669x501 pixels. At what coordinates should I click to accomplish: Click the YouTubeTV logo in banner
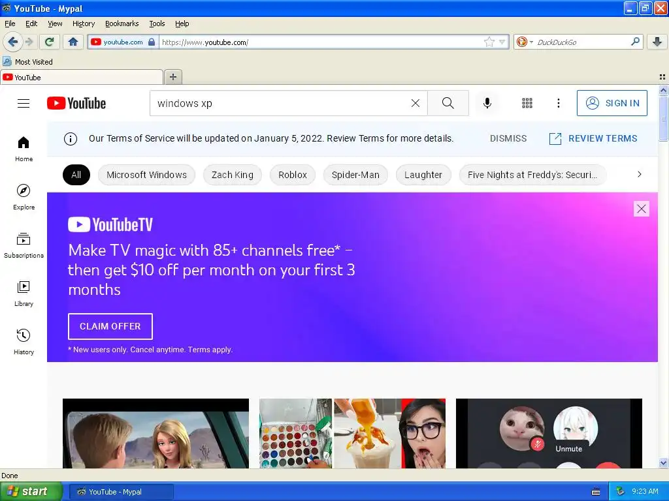tap(110, 224)
